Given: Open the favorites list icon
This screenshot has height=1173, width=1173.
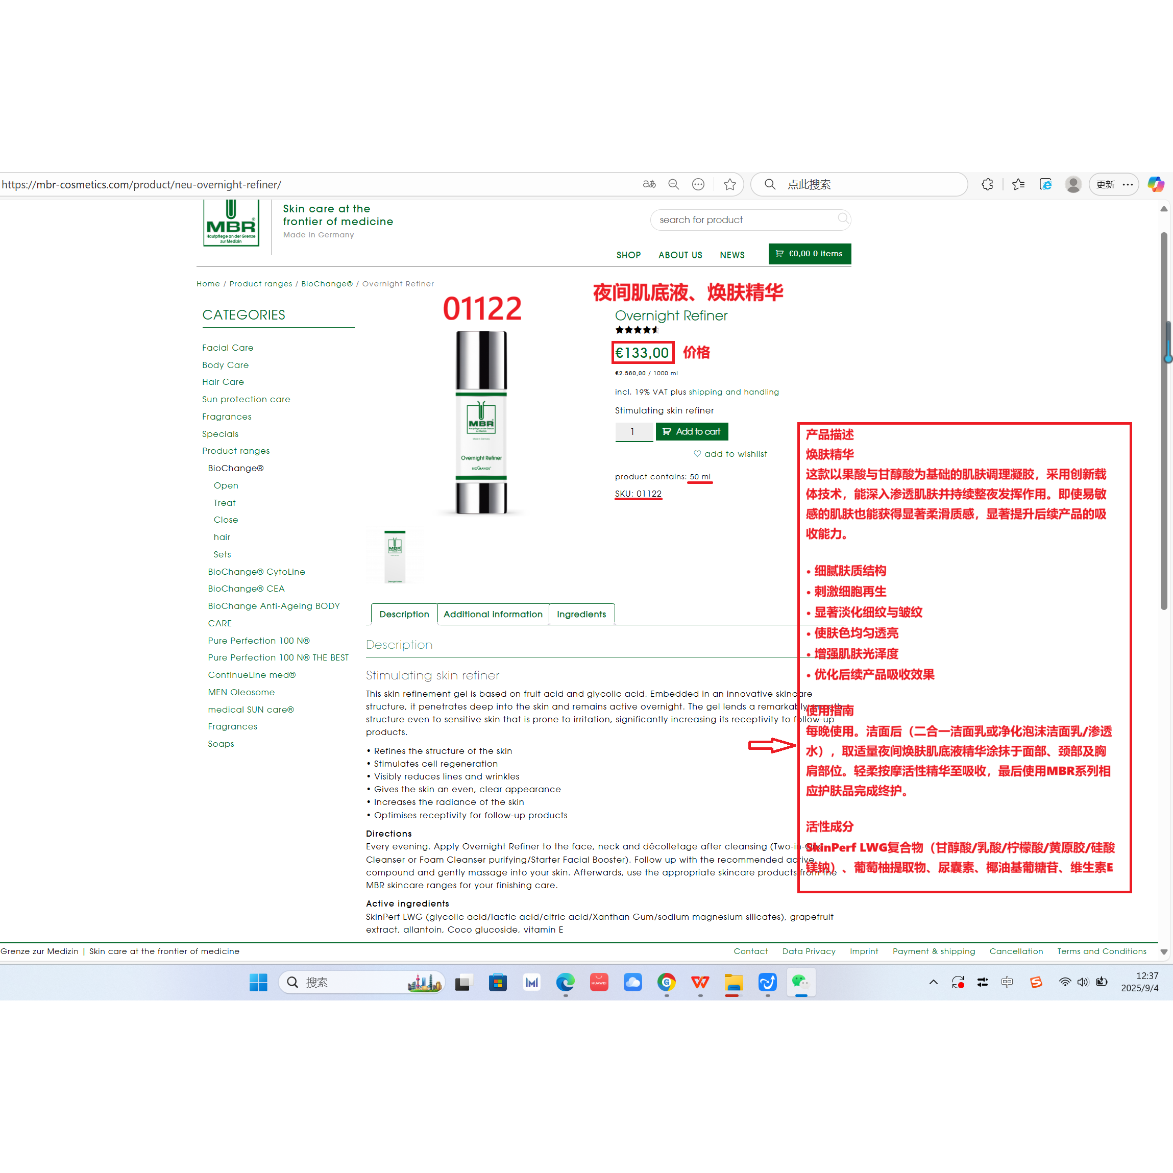Looking at the screenshot, I should [1018, 184].
